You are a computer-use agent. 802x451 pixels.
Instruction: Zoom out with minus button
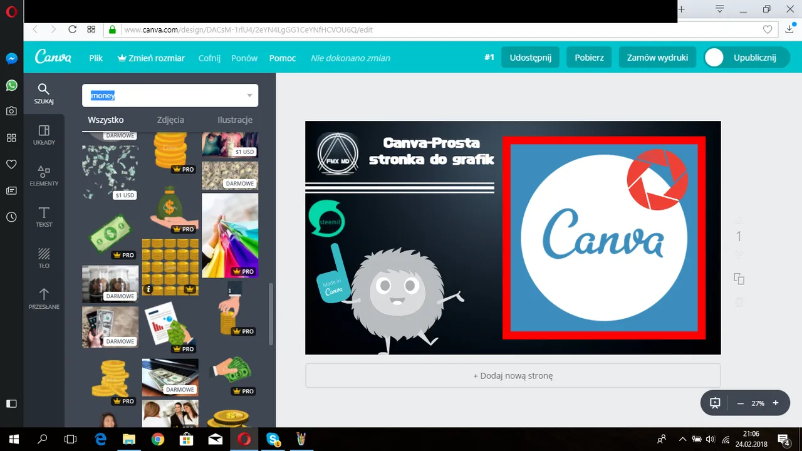740,403
